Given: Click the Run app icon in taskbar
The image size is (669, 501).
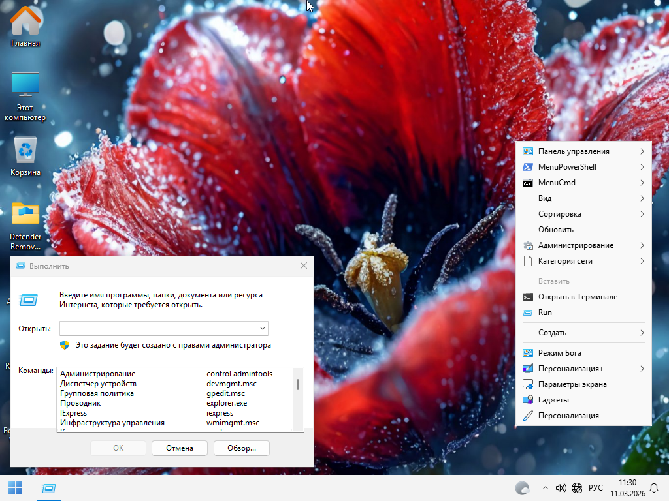Looking at the screenshot, I should tap(48, 487).
